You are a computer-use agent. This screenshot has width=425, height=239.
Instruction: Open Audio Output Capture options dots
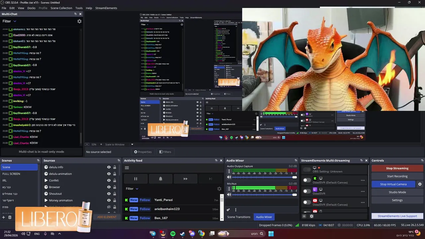[229, 172]
